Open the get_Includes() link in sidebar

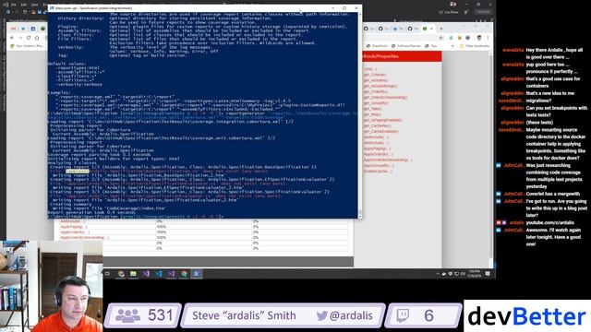point(376,80)
